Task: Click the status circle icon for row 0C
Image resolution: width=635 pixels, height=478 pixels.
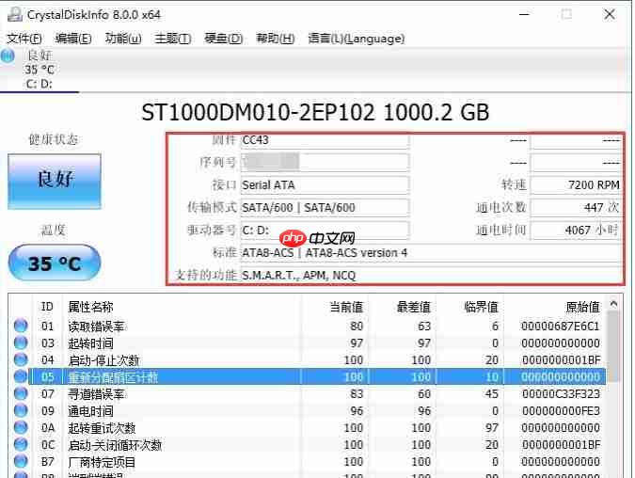Action: pos(21,444)
